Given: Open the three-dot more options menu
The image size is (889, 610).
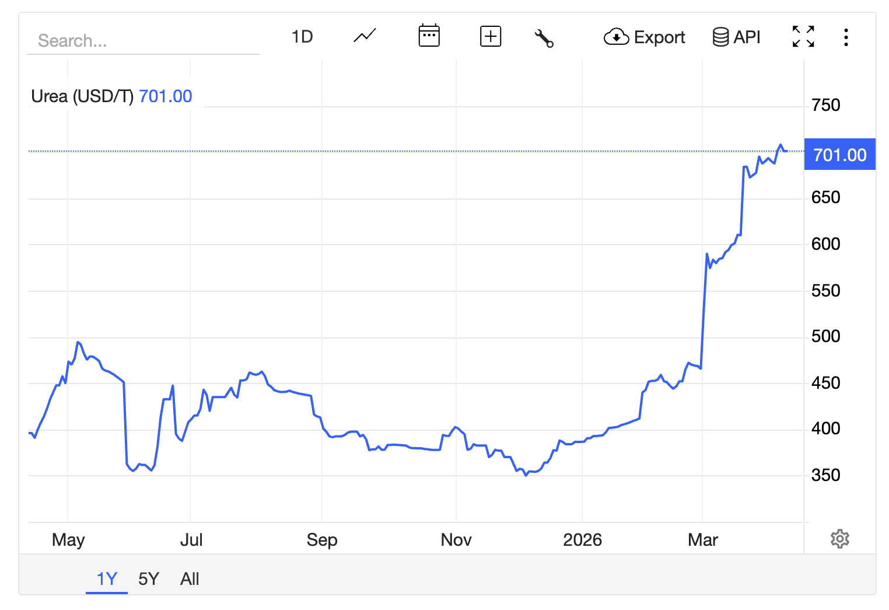Looking at the screenshot, I should [x=846, y=37].
